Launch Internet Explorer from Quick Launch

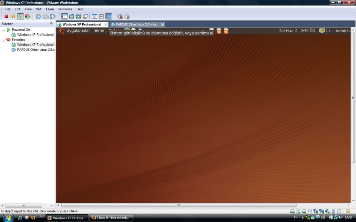[x=20, y=218]
